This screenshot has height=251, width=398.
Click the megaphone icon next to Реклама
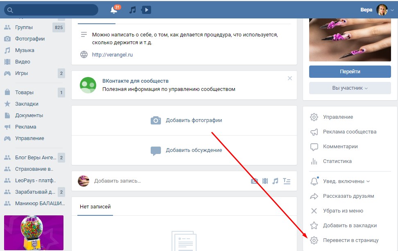(x=7, y=127)
